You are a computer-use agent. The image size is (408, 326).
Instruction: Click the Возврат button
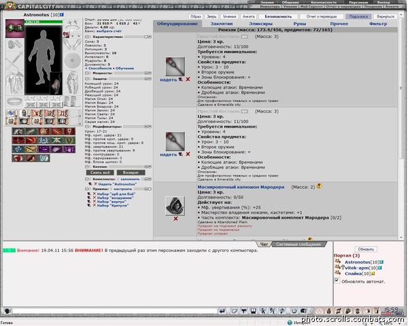[131, 173]
